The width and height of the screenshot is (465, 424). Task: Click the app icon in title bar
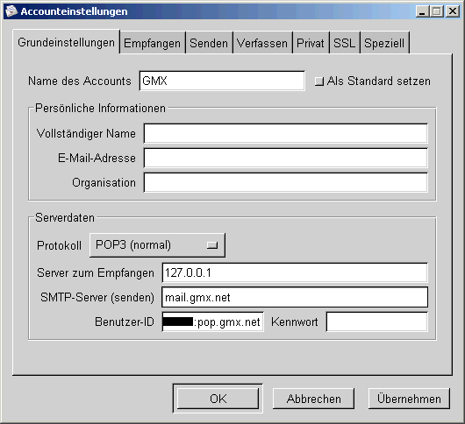coord(11,11)
